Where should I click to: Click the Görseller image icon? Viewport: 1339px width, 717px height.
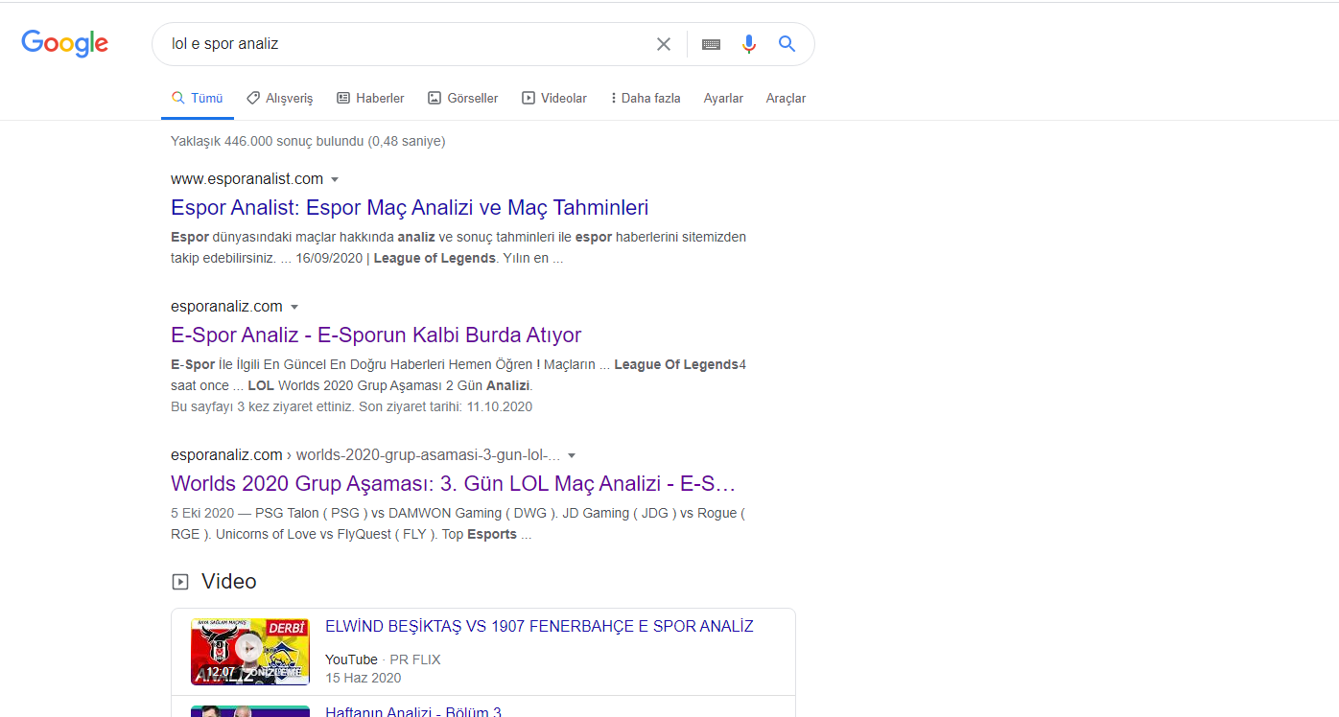[435, 97]
